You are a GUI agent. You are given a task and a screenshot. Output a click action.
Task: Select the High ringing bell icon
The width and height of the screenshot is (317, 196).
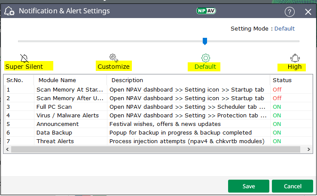pyautogui.click(x=295, y=58)
